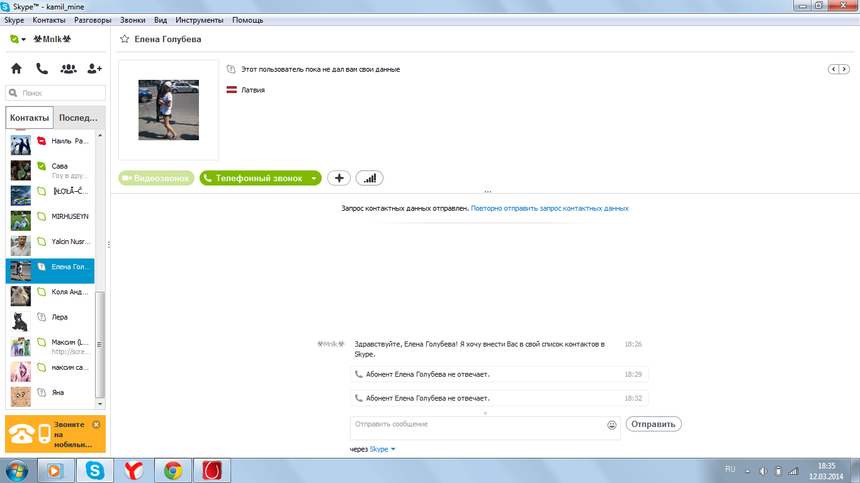Screen dimensions: 860x483
Task: Switch to the Контакты tab
Action: point(30,118)
